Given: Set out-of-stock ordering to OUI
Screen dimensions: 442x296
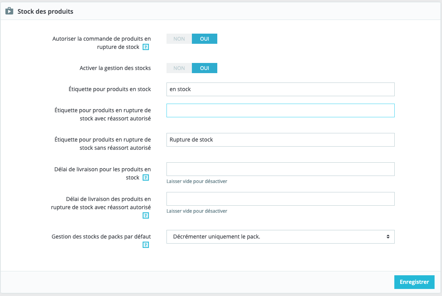Looking at the screenshot, I should pos(204,39).
